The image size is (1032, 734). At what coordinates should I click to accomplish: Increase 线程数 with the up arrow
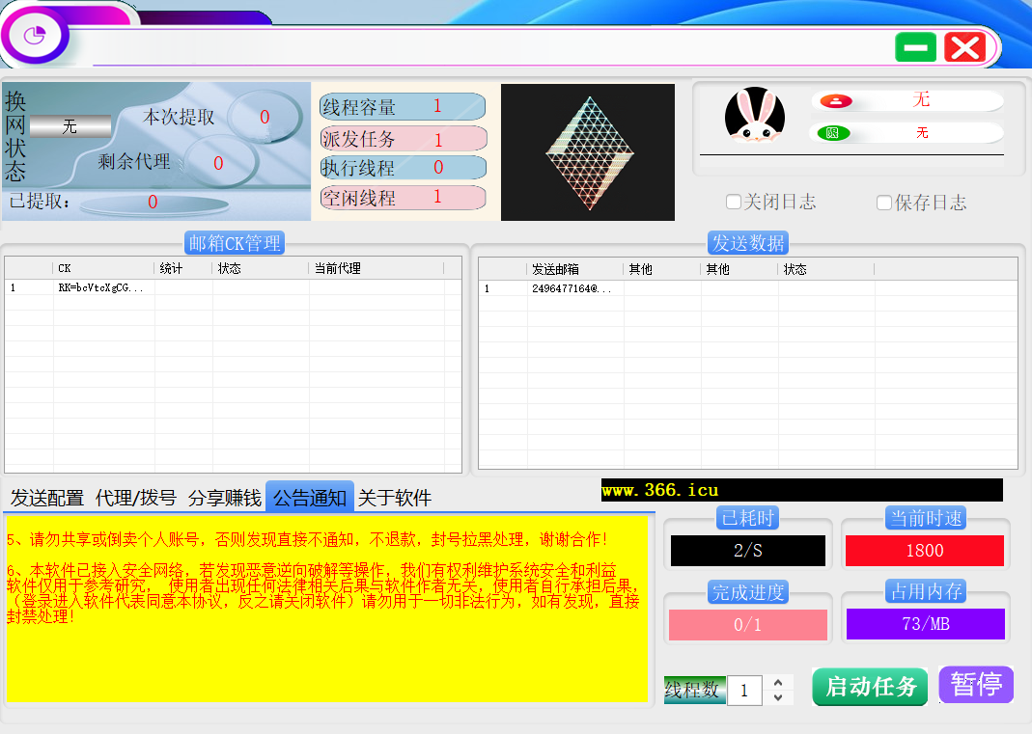click(x=778, y=682)
